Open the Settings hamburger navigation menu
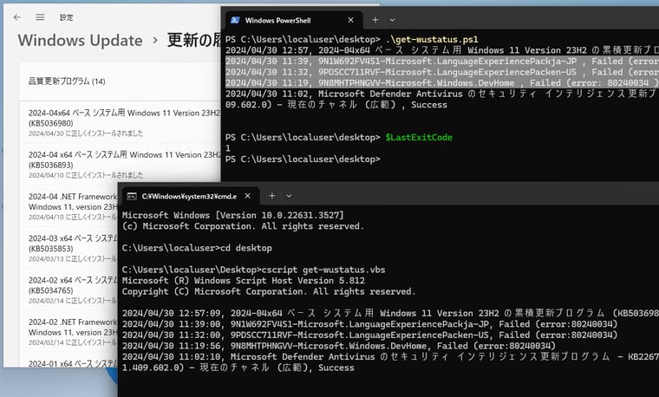Viewport: 659px width, 397px height. click(40, 17)
